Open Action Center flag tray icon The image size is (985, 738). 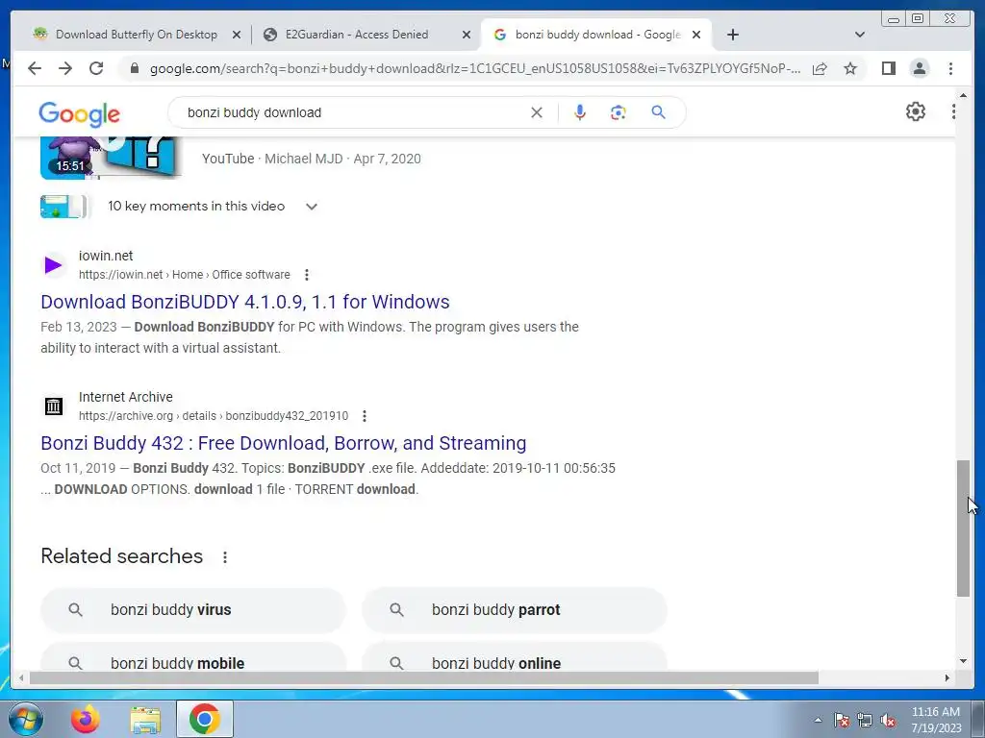pyautogui.click(x=842, y=720)
